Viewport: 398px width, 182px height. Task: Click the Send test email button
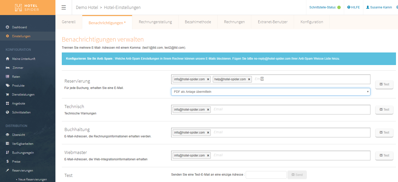[x=297, y=175]
